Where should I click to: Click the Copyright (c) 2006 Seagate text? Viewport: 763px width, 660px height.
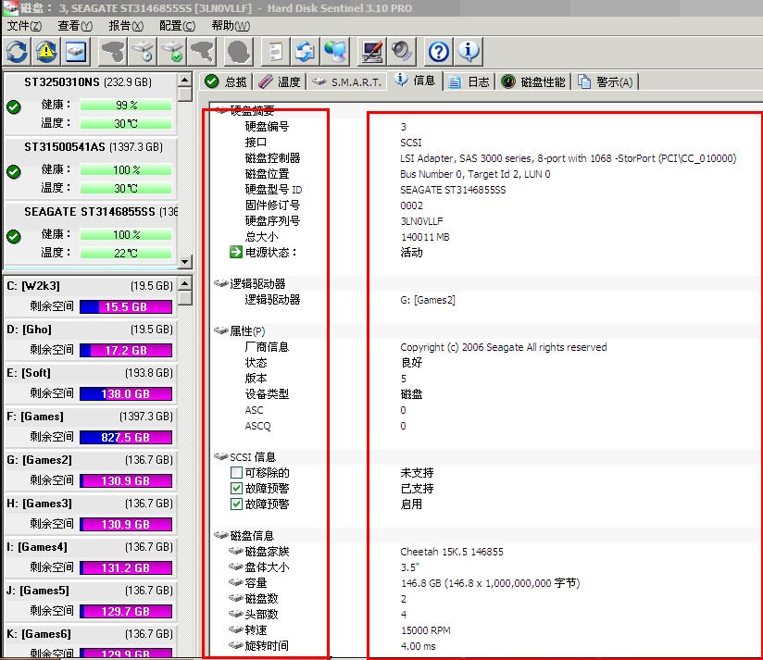coord(504,347)
